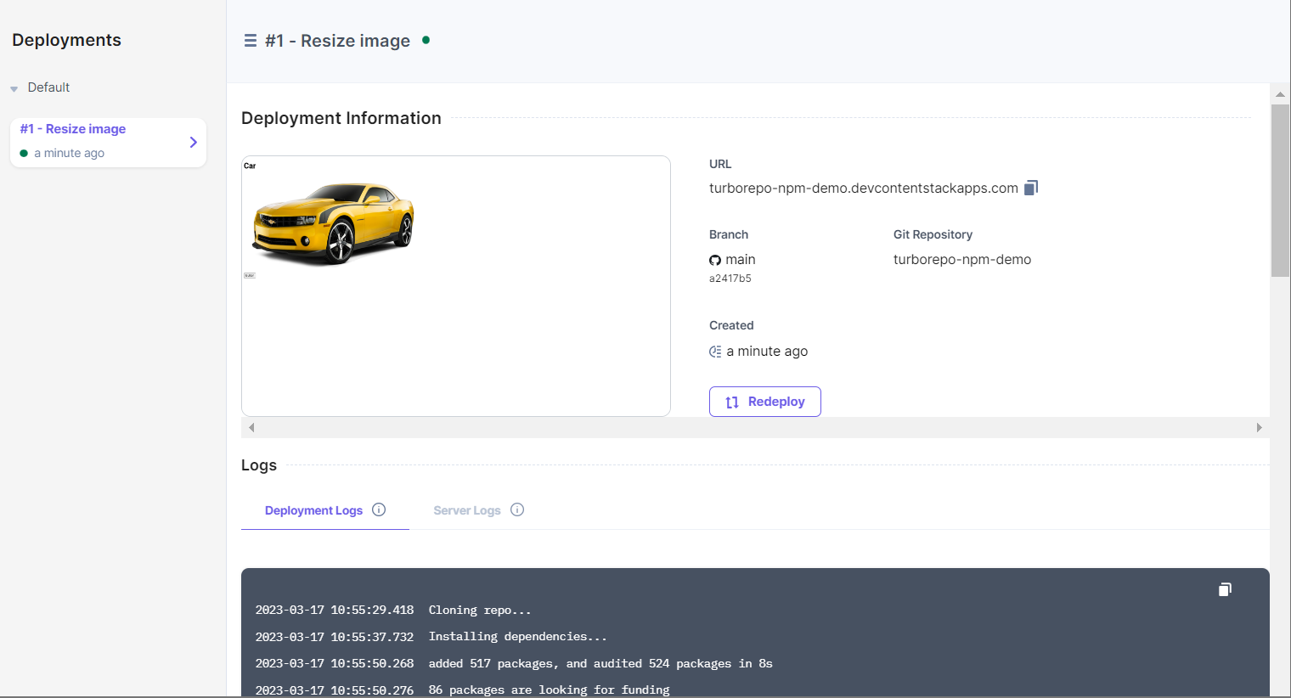Copy the logs using the copy icon

[1224, 588]
